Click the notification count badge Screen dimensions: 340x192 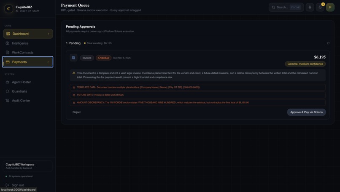click(323, 4)
